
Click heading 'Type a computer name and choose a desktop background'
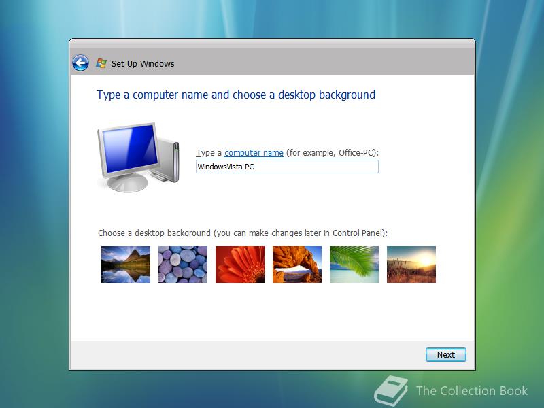pos(236,95)
